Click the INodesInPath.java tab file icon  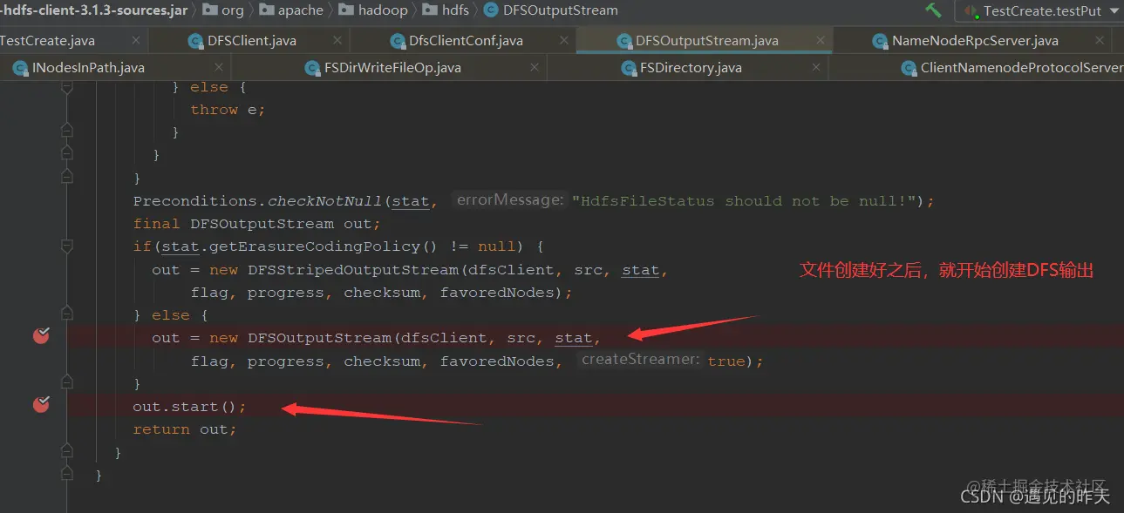[x=21, y=67]
